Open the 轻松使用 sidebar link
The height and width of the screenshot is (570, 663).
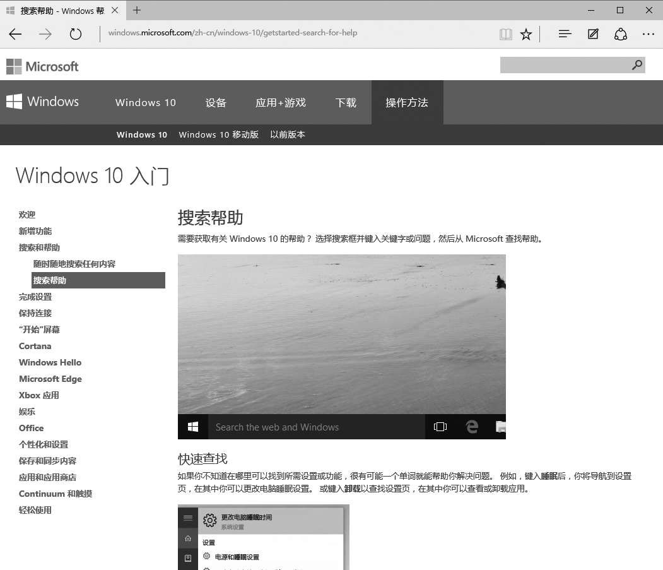(35, 510)
